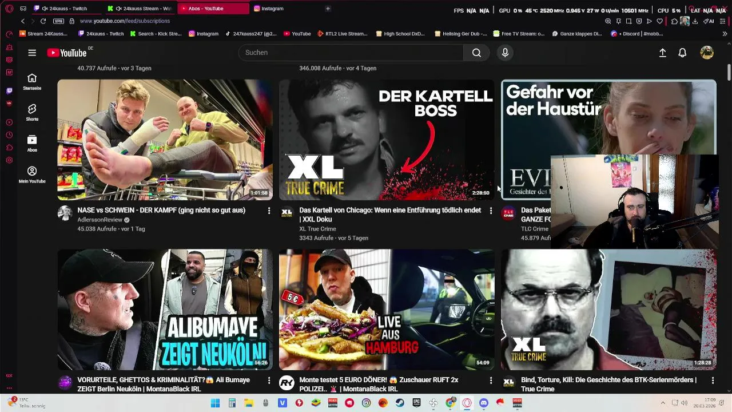Play the NASE vs SCHWEIN thumbnail

pos(165,140)
